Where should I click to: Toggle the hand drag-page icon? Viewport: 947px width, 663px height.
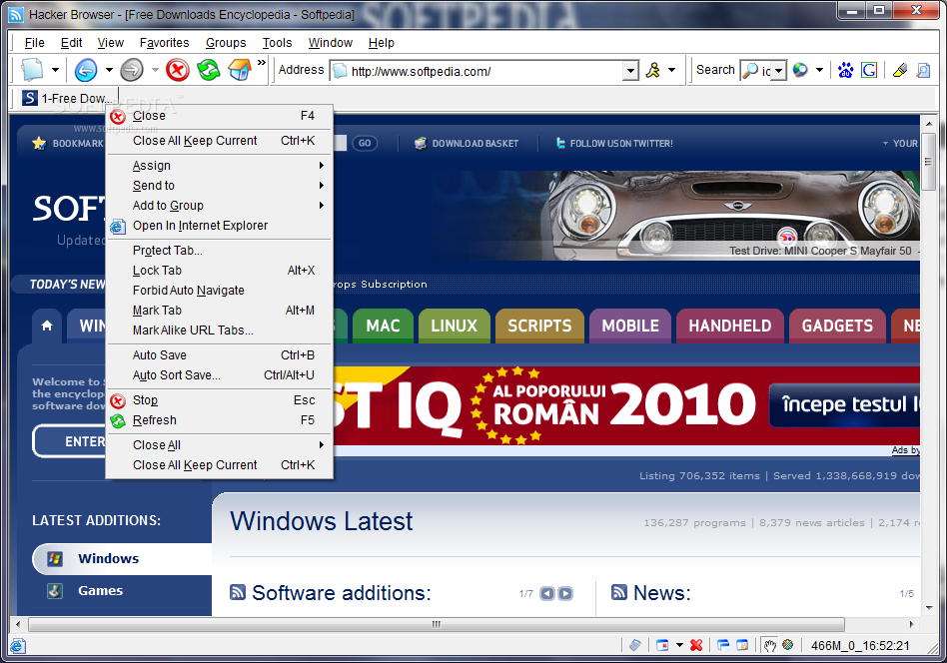coord(769,645)
